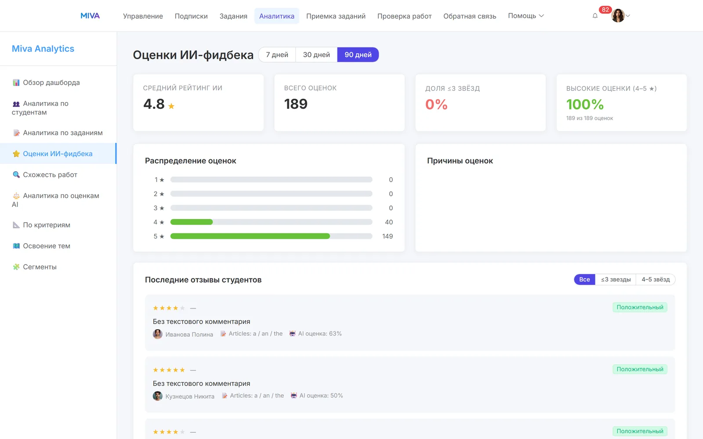The image size is (703, 439).
Task: Select the 90 дней period
Action: click(x=358, y=55)
